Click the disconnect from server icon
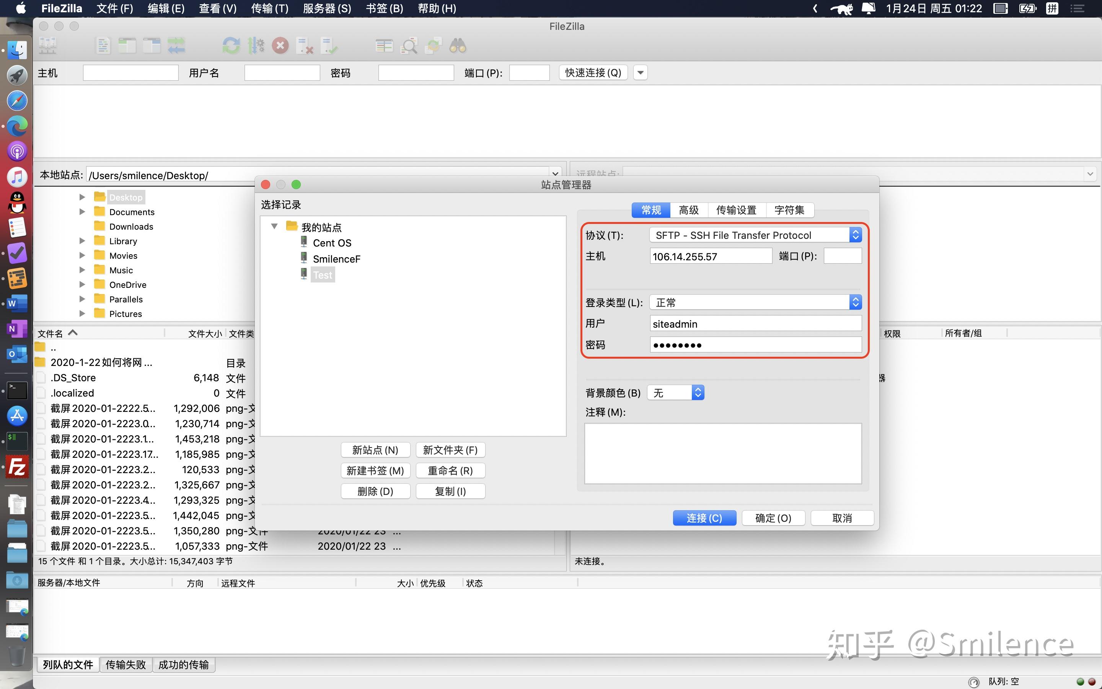Screen dimensions: 1102x689 click(305, 46)
